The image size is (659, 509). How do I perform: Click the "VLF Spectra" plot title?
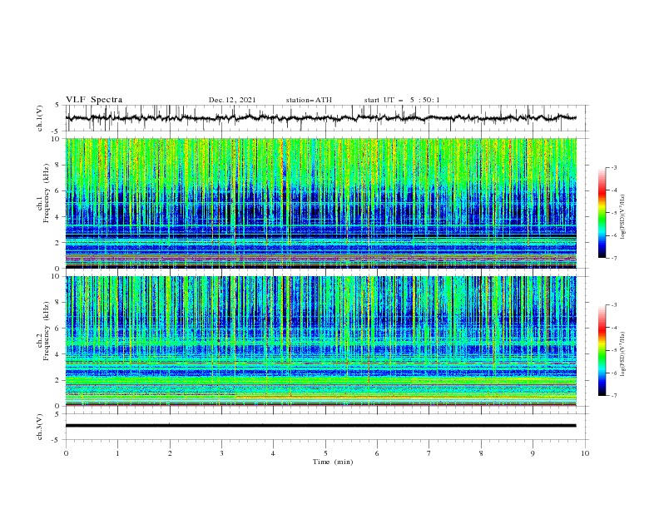point(94,100)
